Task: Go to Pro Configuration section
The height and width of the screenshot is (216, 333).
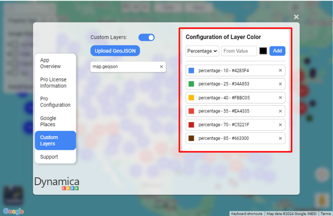Action: tap(55, 102)
